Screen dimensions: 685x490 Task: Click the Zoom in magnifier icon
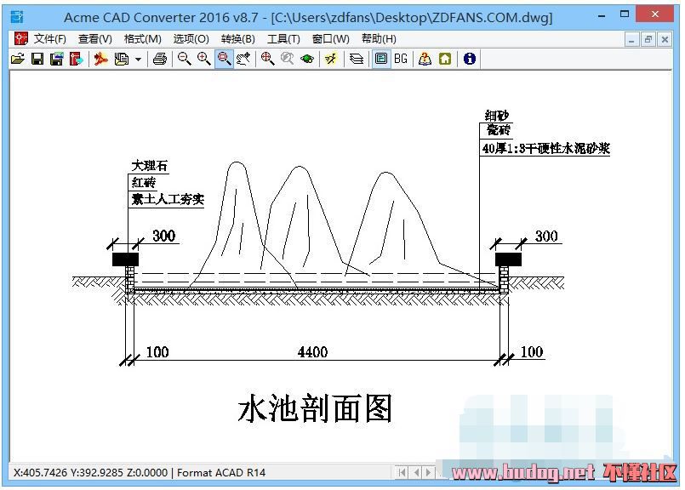point(203,59)
